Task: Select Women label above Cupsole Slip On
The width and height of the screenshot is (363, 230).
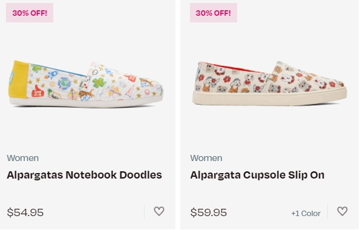Action: point(206,158)
